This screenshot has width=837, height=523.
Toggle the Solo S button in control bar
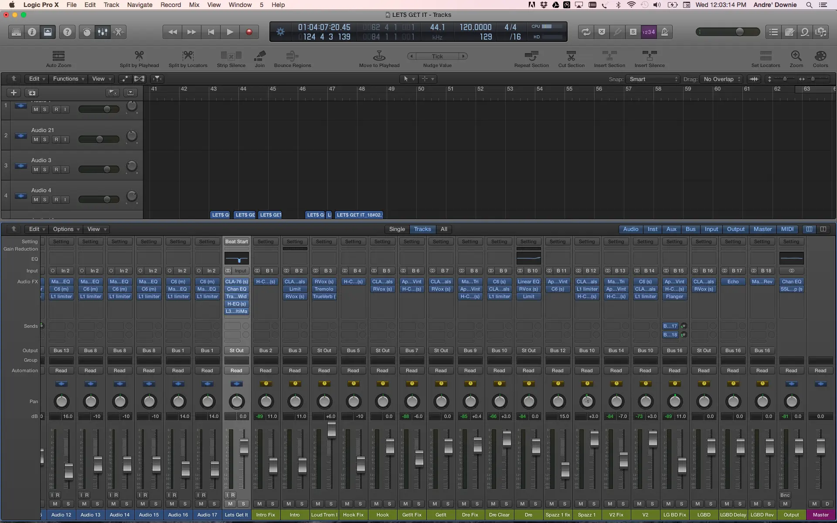[x=633, y=32]
